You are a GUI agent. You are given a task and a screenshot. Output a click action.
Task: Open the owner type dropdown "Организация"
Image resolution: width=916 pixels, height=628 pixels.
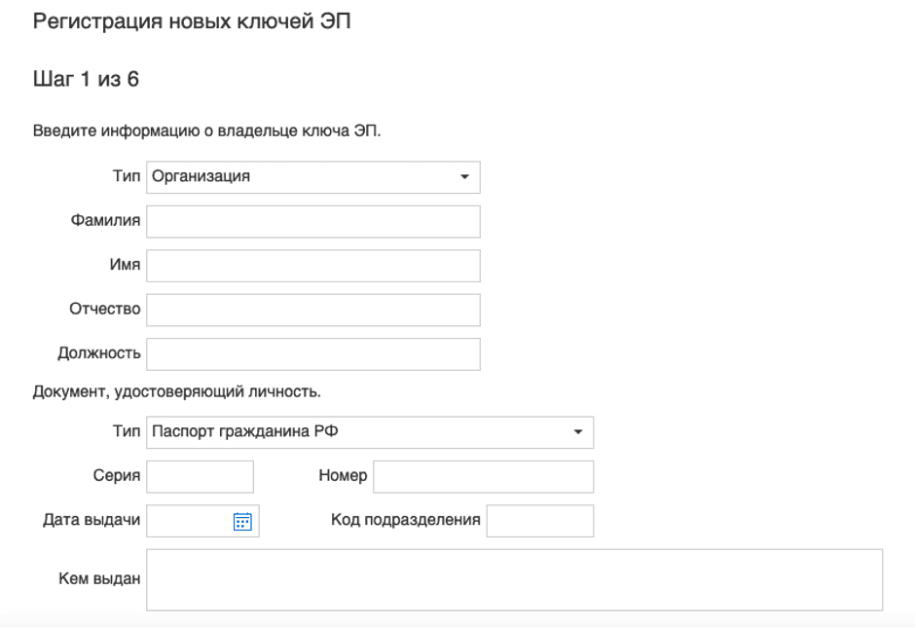click(x=311, y=177)
